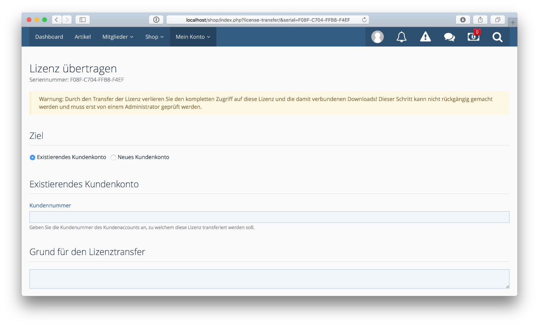Click Safari's downloads icon
Image resolution: width=539 pixels, height=327 pixels.
coord(463,20)
